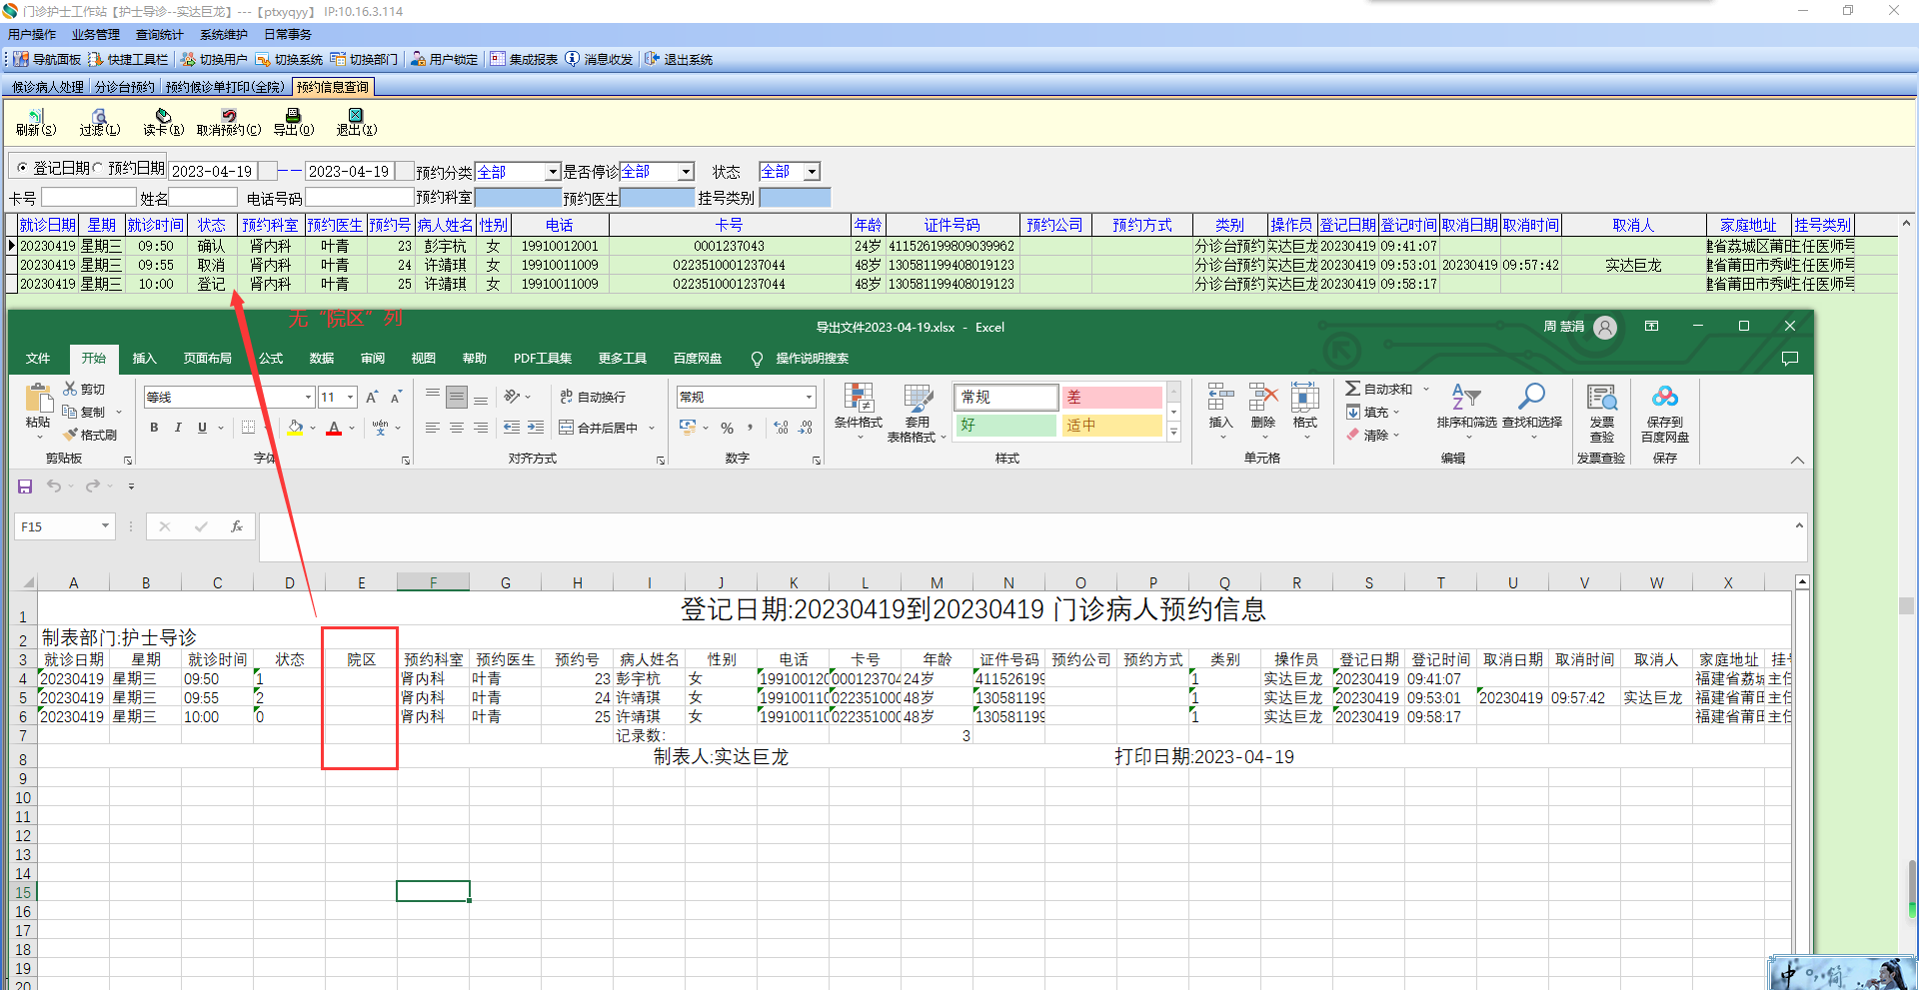Image resolution: width=1919 pixels, height=990 pixels.
Task: Toggle underline formatting in Excel
Action: 202,428
